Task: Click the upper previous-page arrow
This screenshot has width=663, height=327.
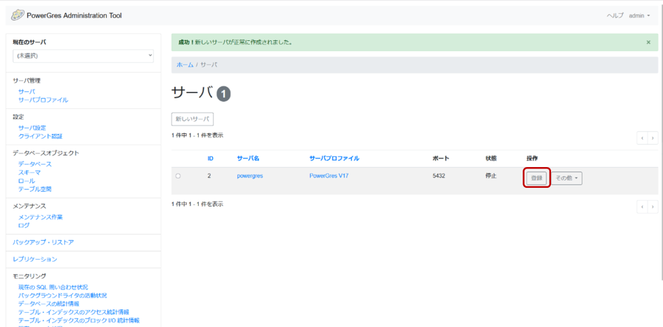Action: 642,138
